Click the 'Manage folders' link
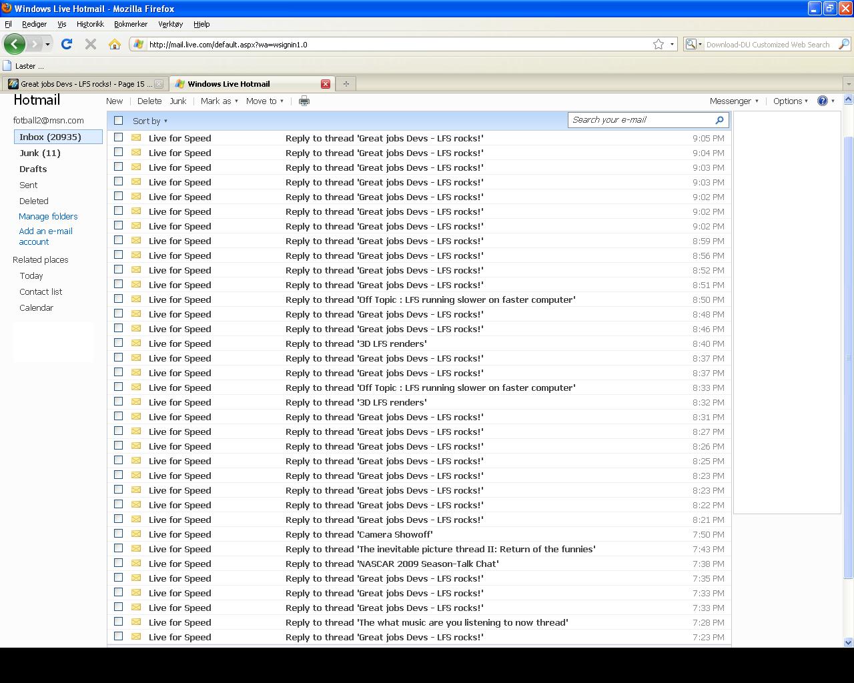854x683 pixels. pyautogui.click(x=48, y=216)
